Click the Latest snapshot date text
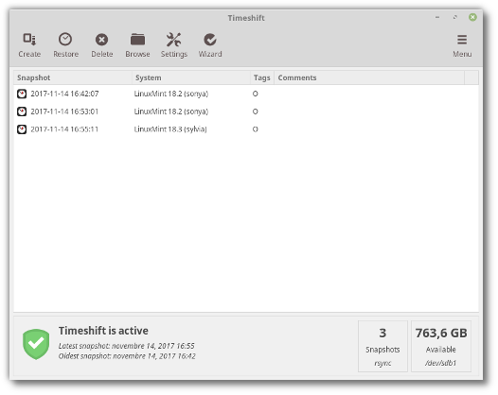This screenshot has height=395, width=498. 127,346
